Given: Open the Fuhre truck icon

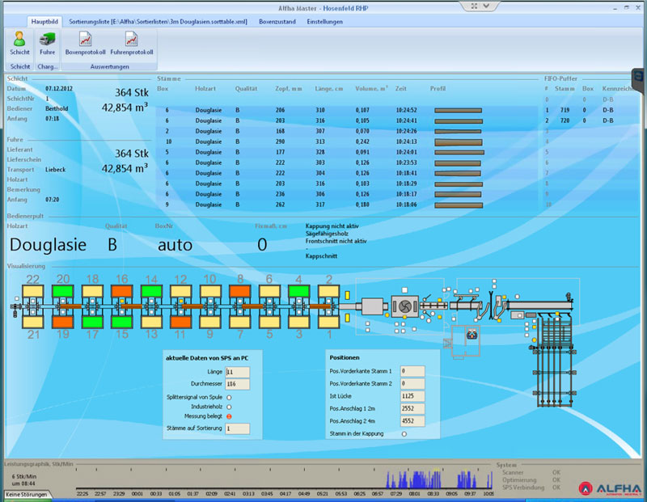Looking at the screenshot, I should (x=47, y=40).
